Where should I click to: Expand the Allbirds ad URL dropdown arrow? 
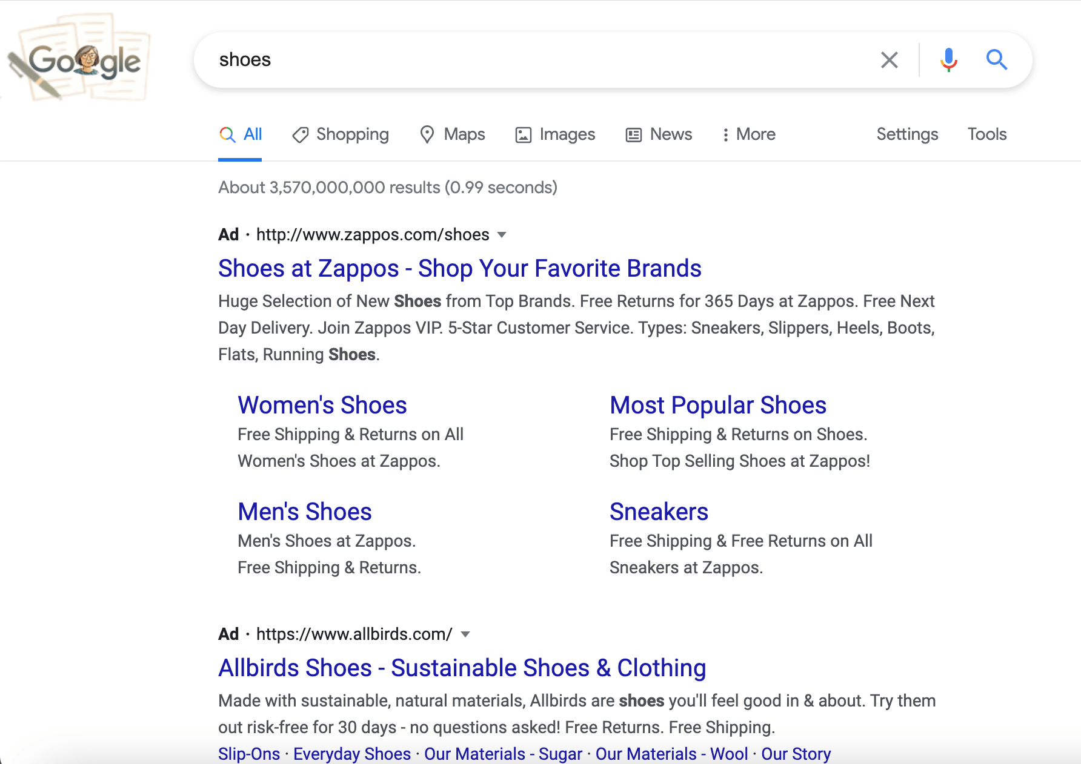coord(465,634)
